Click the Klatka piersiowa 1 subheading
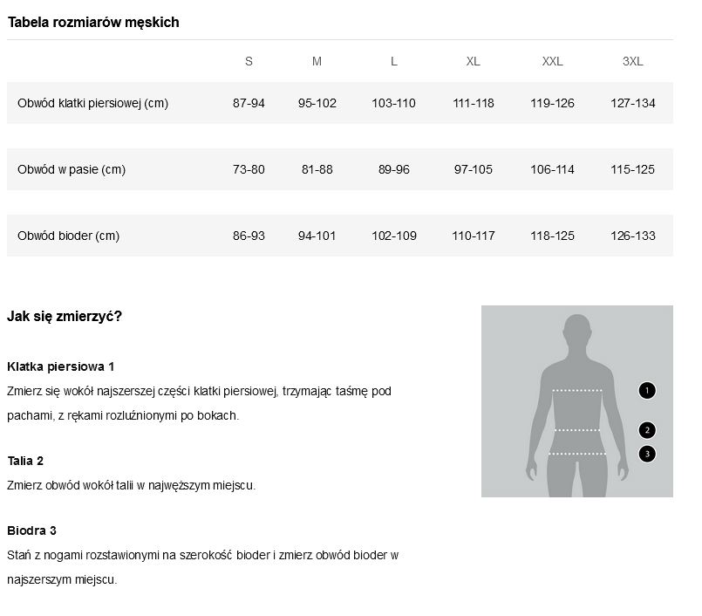 pyautogui.click(x=61, y=366)
